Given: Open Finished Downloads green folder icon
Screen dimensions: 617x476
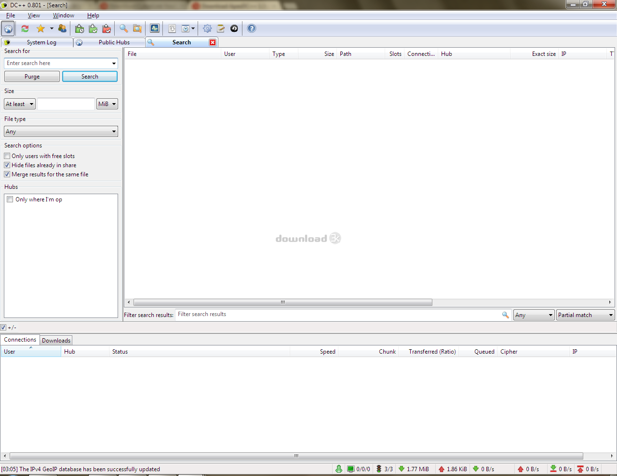Looking at the screenshot, I should [x=93, y=28].
